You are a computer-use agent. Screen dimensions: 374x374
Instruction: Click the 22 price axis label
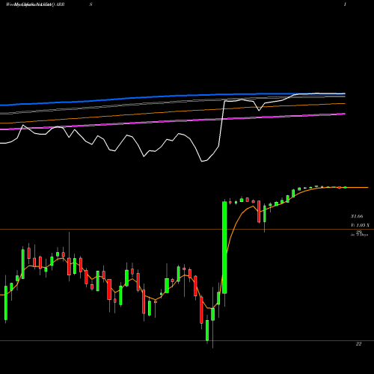[358, 344]
